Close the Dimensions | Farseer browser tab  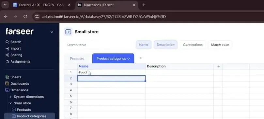(134, 5)
